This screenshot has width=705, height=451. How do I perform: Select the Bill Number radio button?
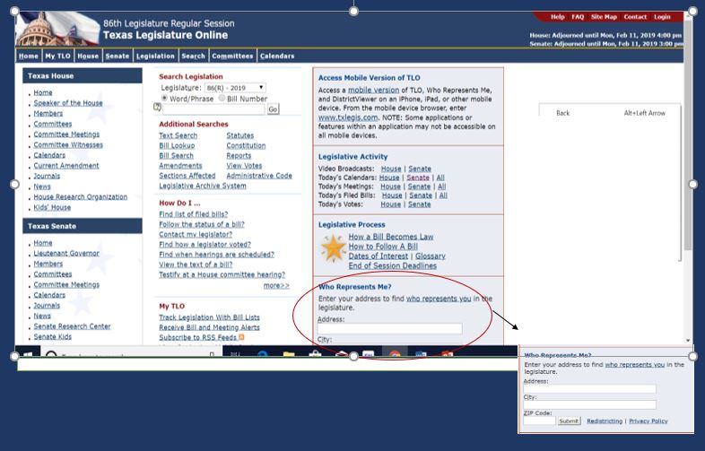(x=222, y=98)
